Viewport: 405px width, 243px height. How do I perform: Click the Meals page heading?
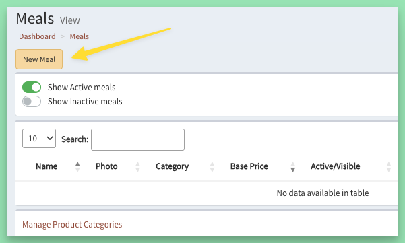[x=35, y=19]
